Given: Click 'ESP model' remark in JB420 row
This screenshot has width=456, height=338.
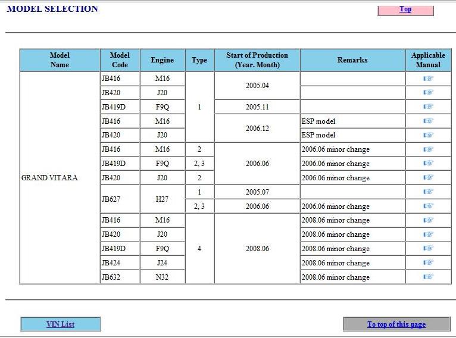Looking at the screenshot, I should click(x=318, y=135).
